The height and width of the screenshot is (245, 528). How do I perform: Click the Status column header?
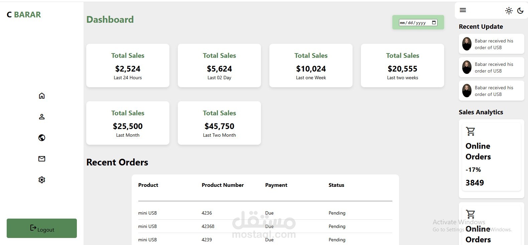click(x=336, y=185)
